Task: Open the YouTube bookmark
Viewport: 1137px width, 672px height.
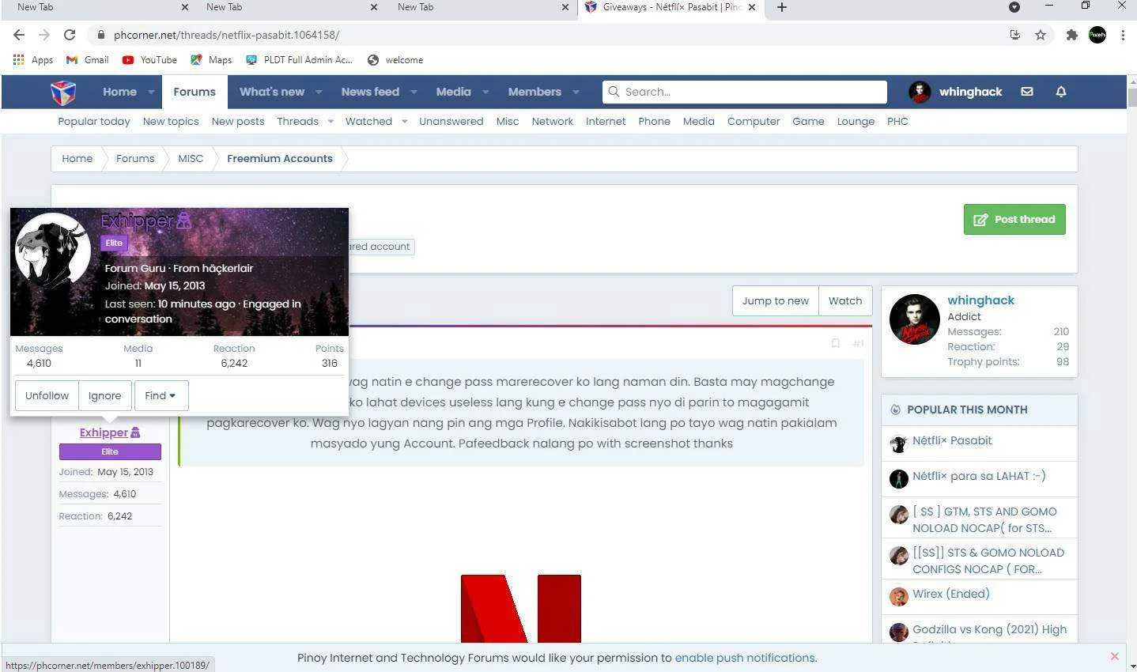Action: (149, 60)
